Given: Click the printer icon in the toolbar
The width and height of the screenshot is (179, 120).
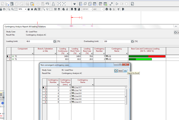Looking at the screenshot, I should pos(106,9).
